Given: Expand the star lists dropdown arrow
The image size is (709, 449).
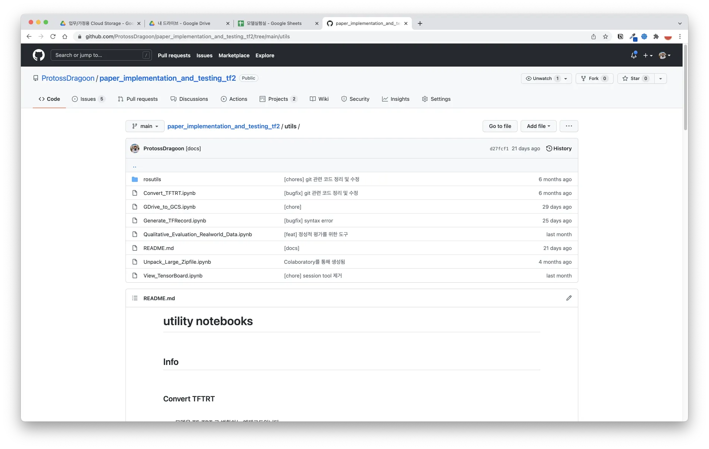Looking at the screenshot, I should pyautogui.click(x=661, y=78).
